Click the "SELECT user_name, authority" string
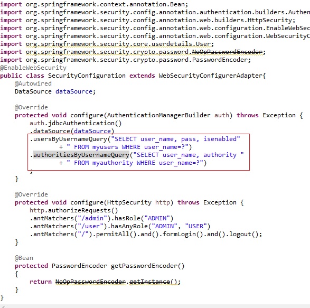 [189, 155]
